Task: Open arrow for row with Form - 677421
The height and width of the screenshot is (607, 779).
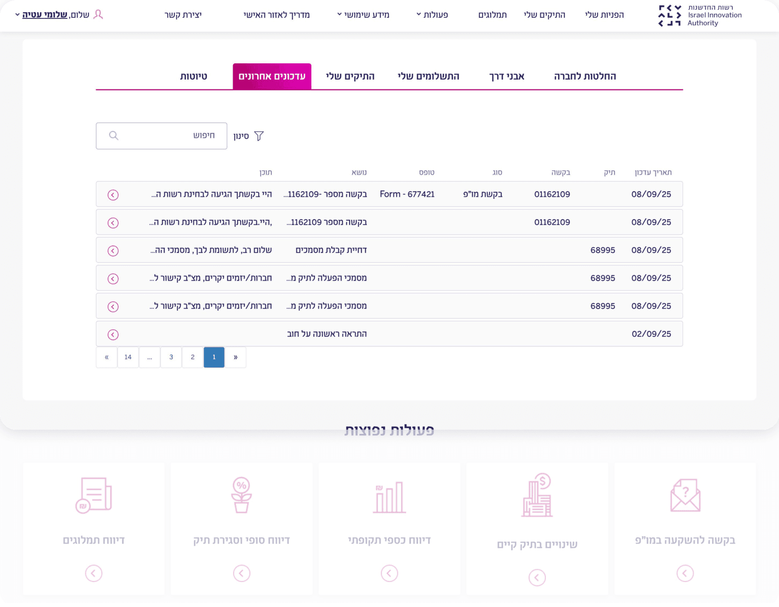Action: (x=113, y=195)
